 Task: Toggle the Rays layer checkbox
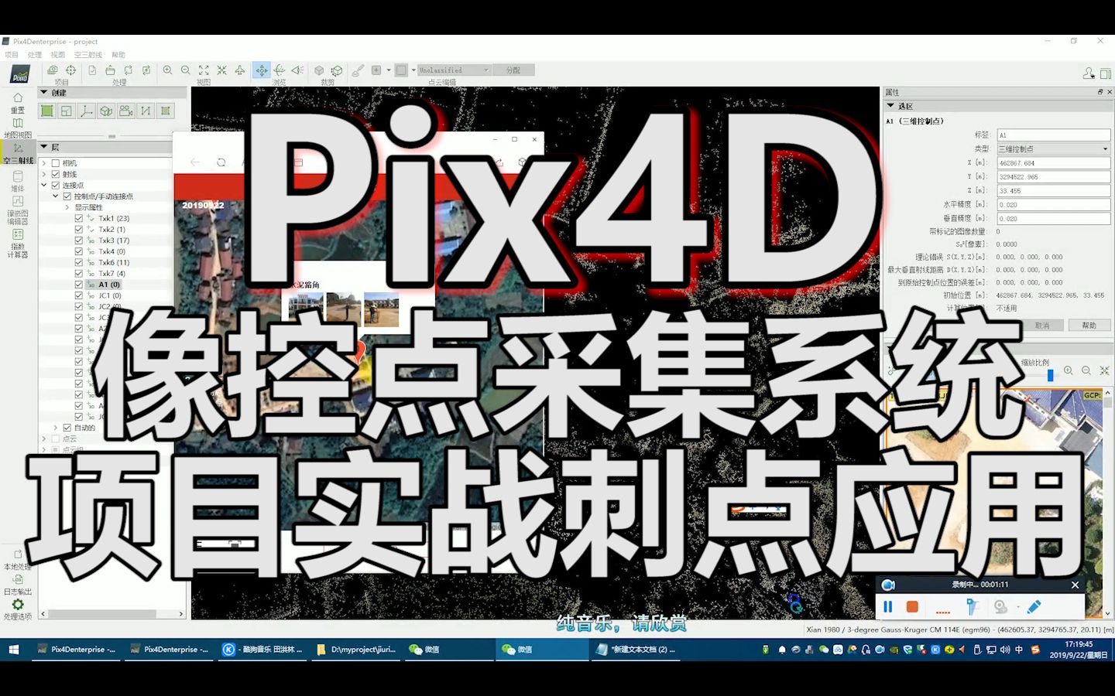click(56, 174)
